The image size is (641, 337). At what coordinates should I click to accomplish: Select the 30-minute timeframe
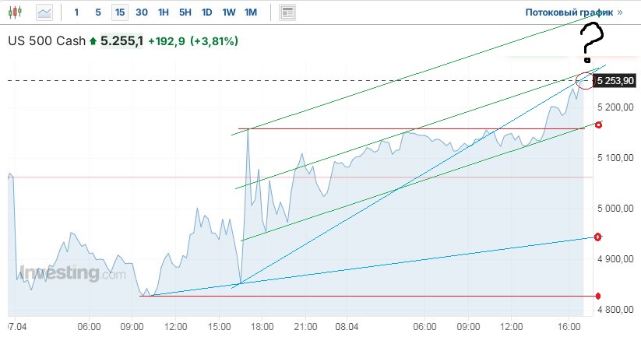[x=141, y=12]
